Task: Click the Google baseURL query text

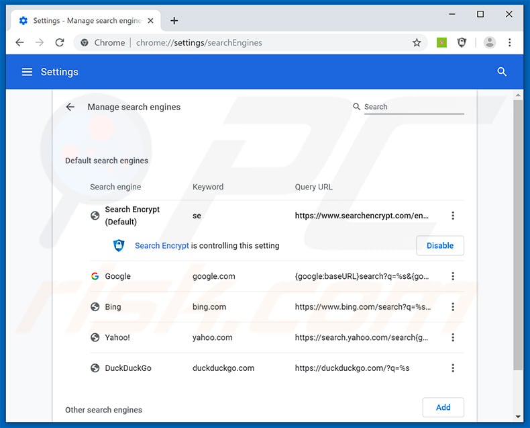Action: click(362, 276)
